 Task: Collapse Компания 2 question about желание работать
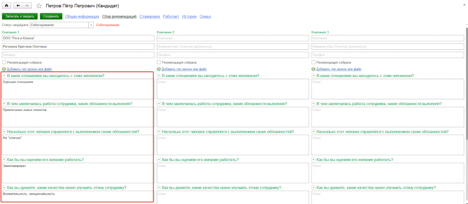[159, 160]
